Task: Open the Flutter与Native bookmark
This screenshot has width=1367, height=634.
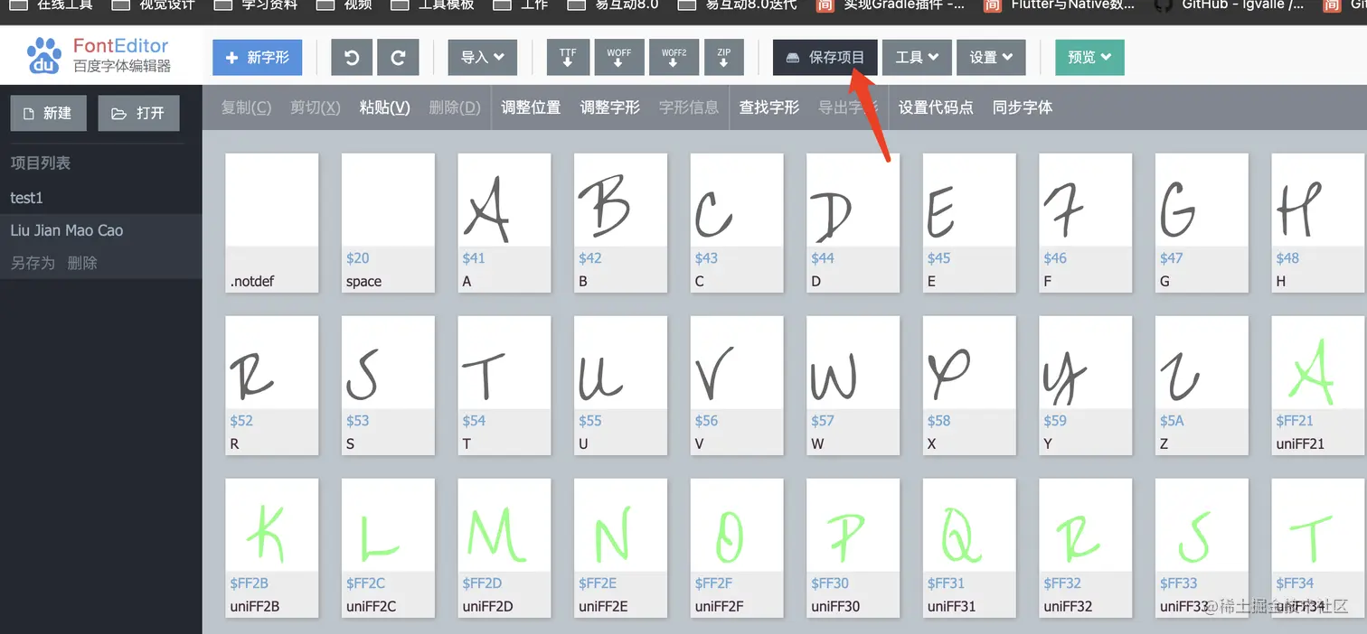Action: point(1059,5)
